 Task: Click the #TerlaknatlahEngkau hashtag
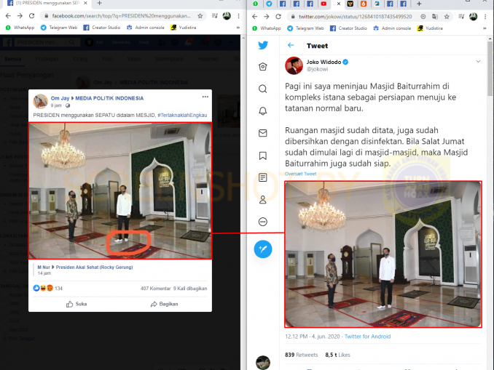pos(182,115)
